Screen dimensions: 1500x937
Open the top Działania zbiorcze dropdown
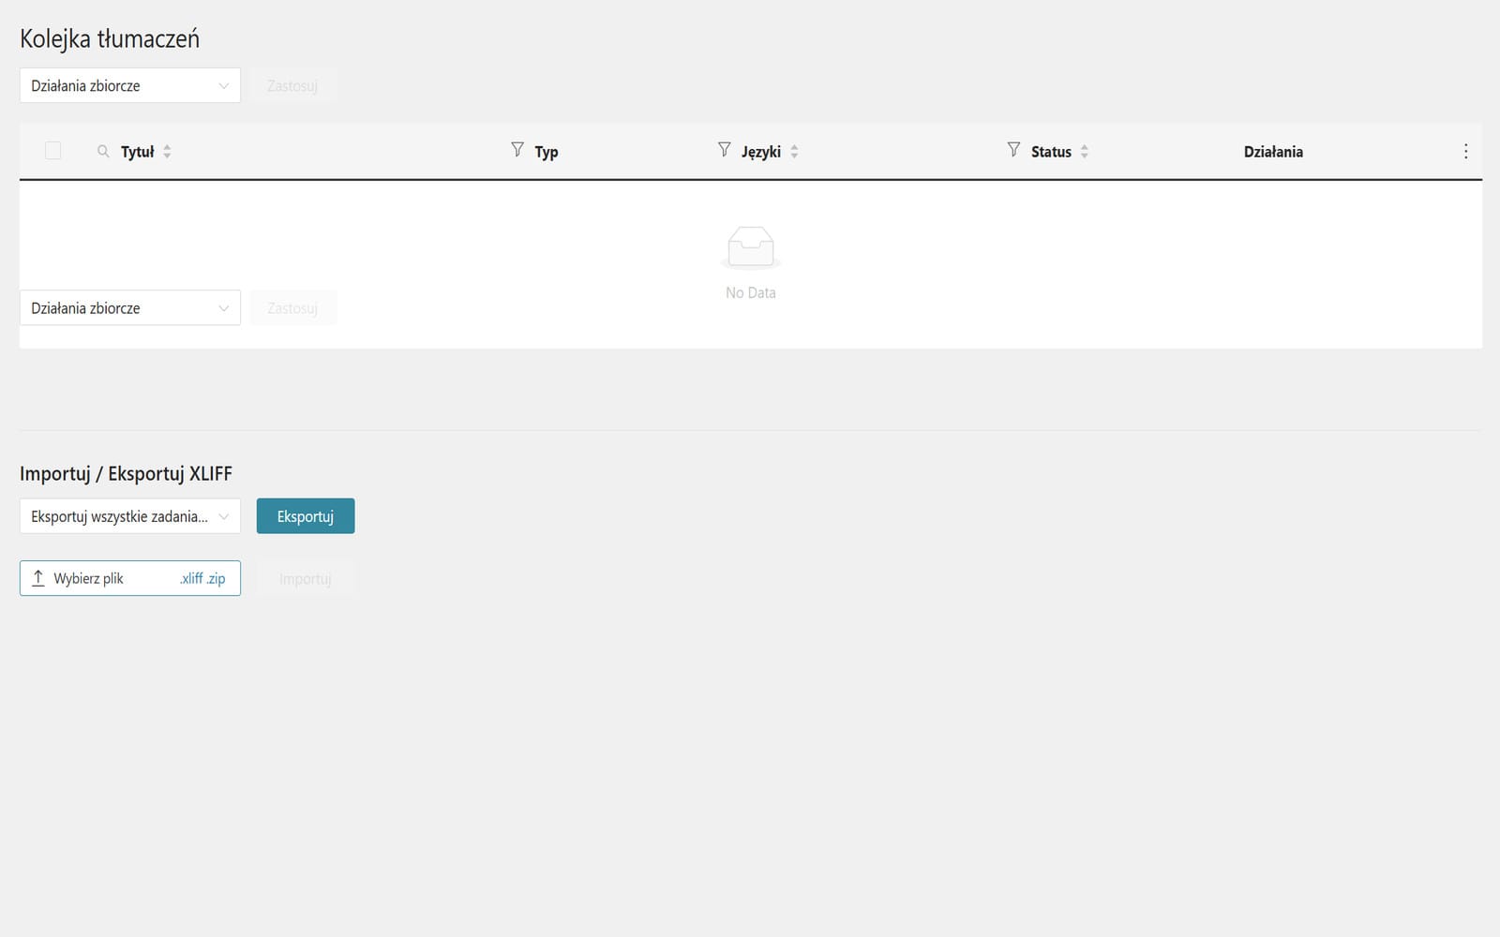(130, 85)
